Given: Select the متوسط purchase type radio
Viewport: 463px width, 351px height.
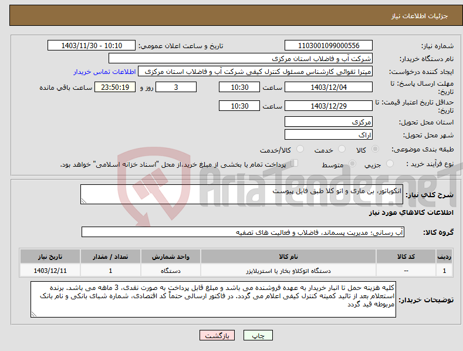Looking at the screenshot, I should [352, 163].
